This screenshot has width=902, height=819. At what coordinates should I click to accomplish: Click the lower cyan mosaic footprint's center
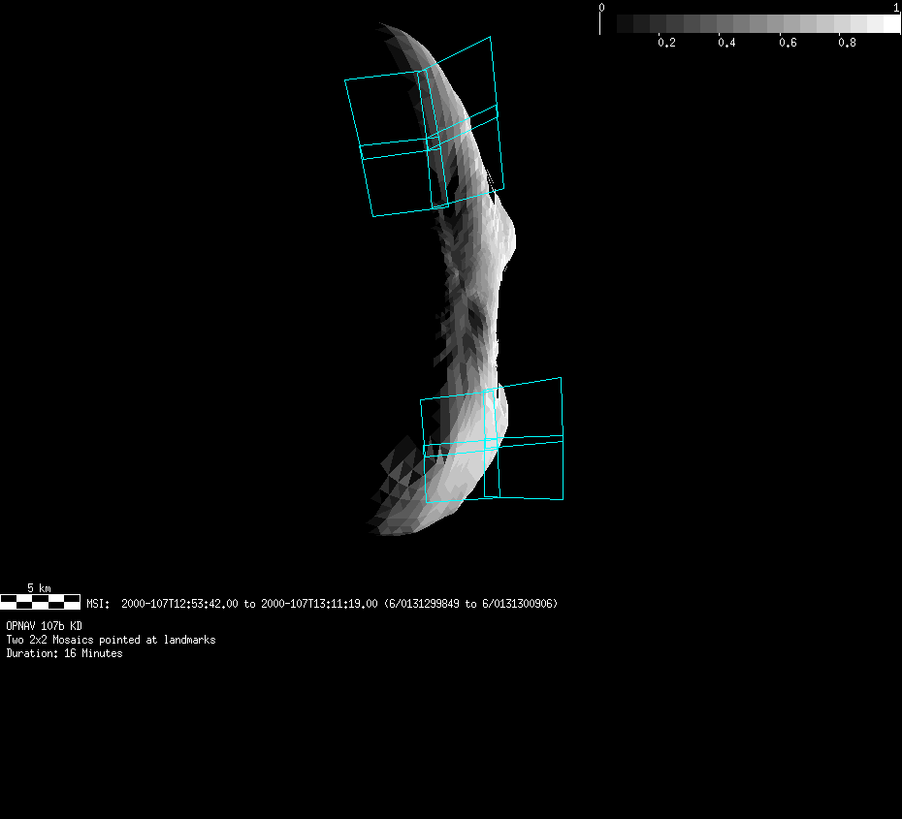[492, 442]
